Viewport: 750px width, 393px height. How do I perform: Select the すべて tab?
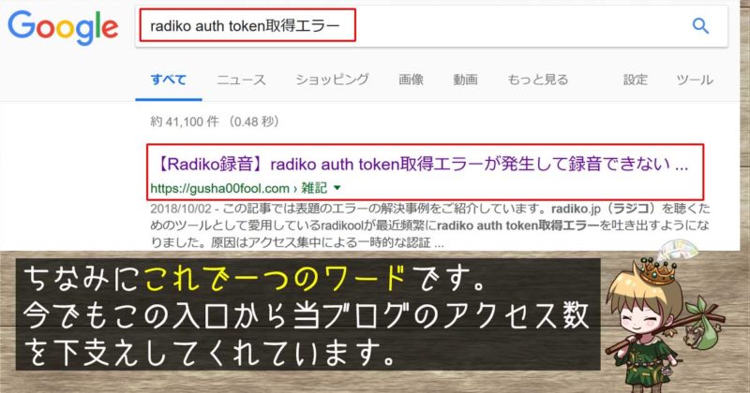[x=169, y=80]
